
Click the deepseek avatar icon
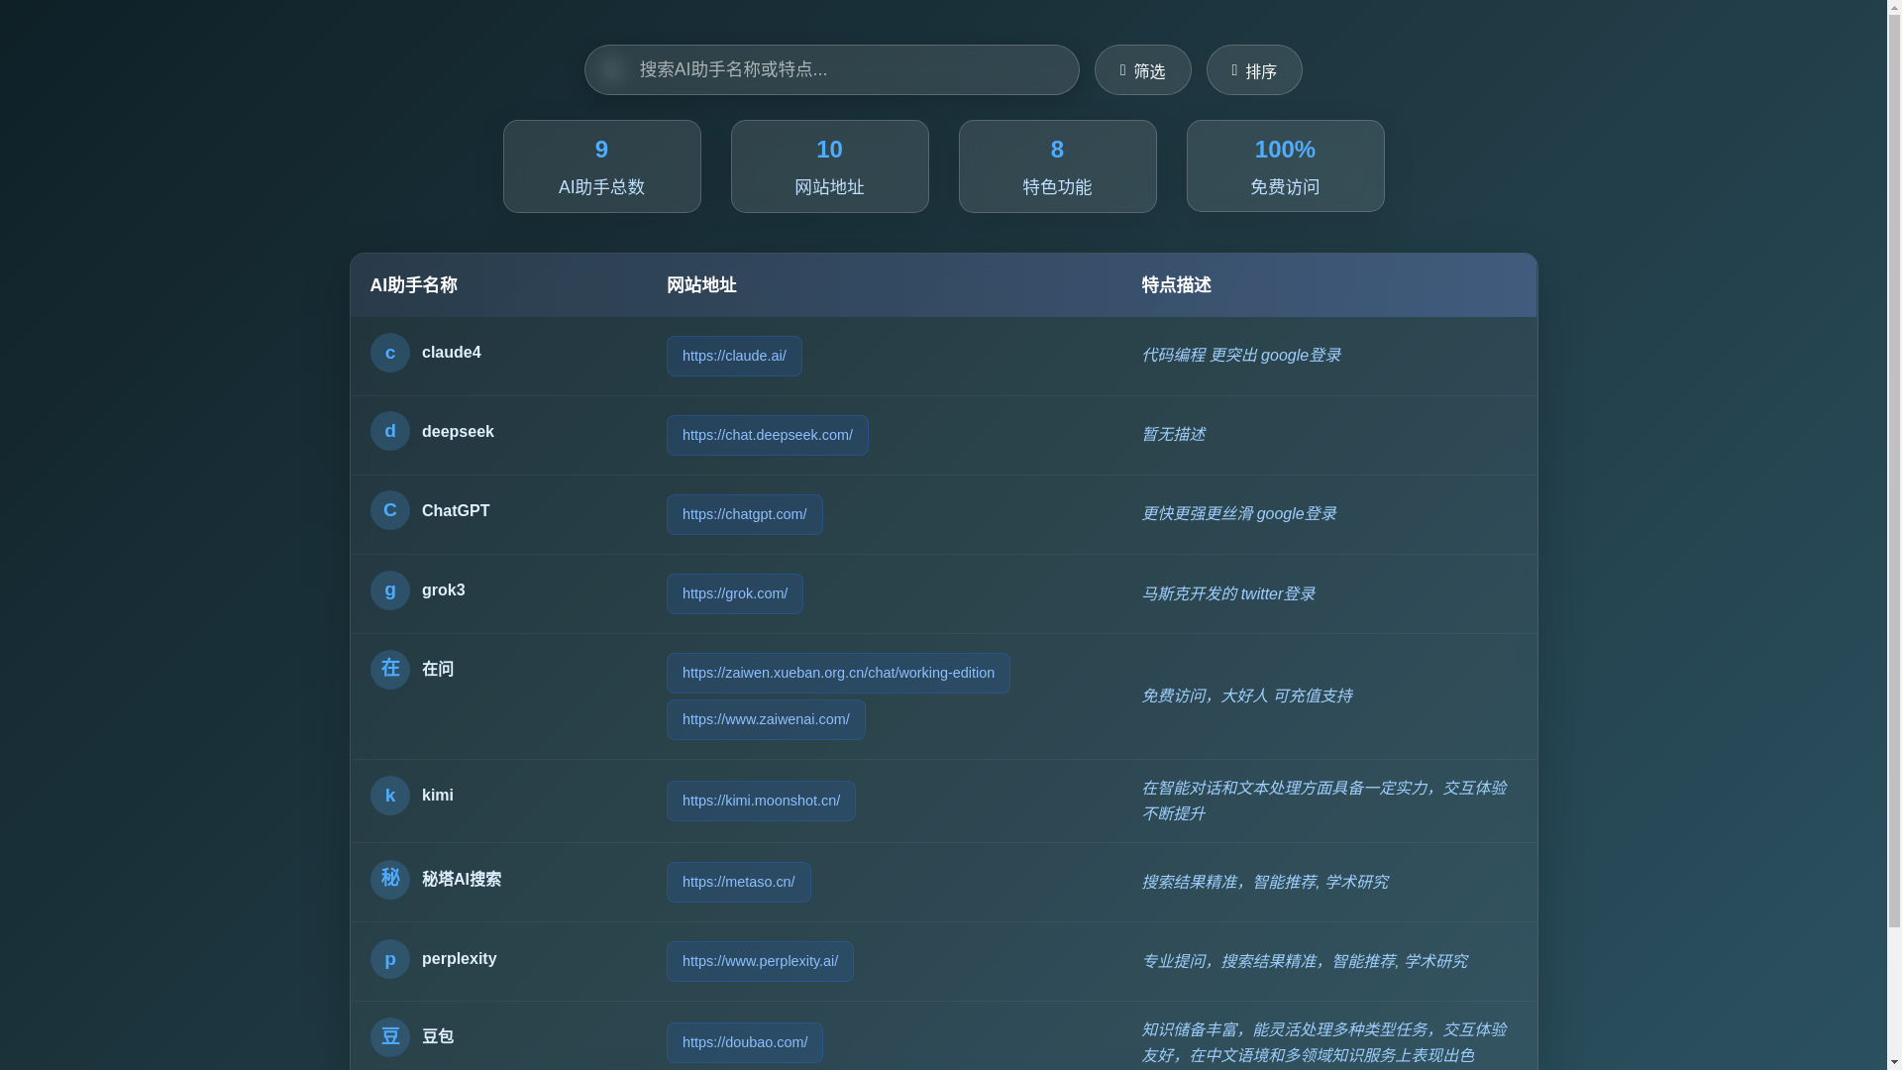(389, 431)
